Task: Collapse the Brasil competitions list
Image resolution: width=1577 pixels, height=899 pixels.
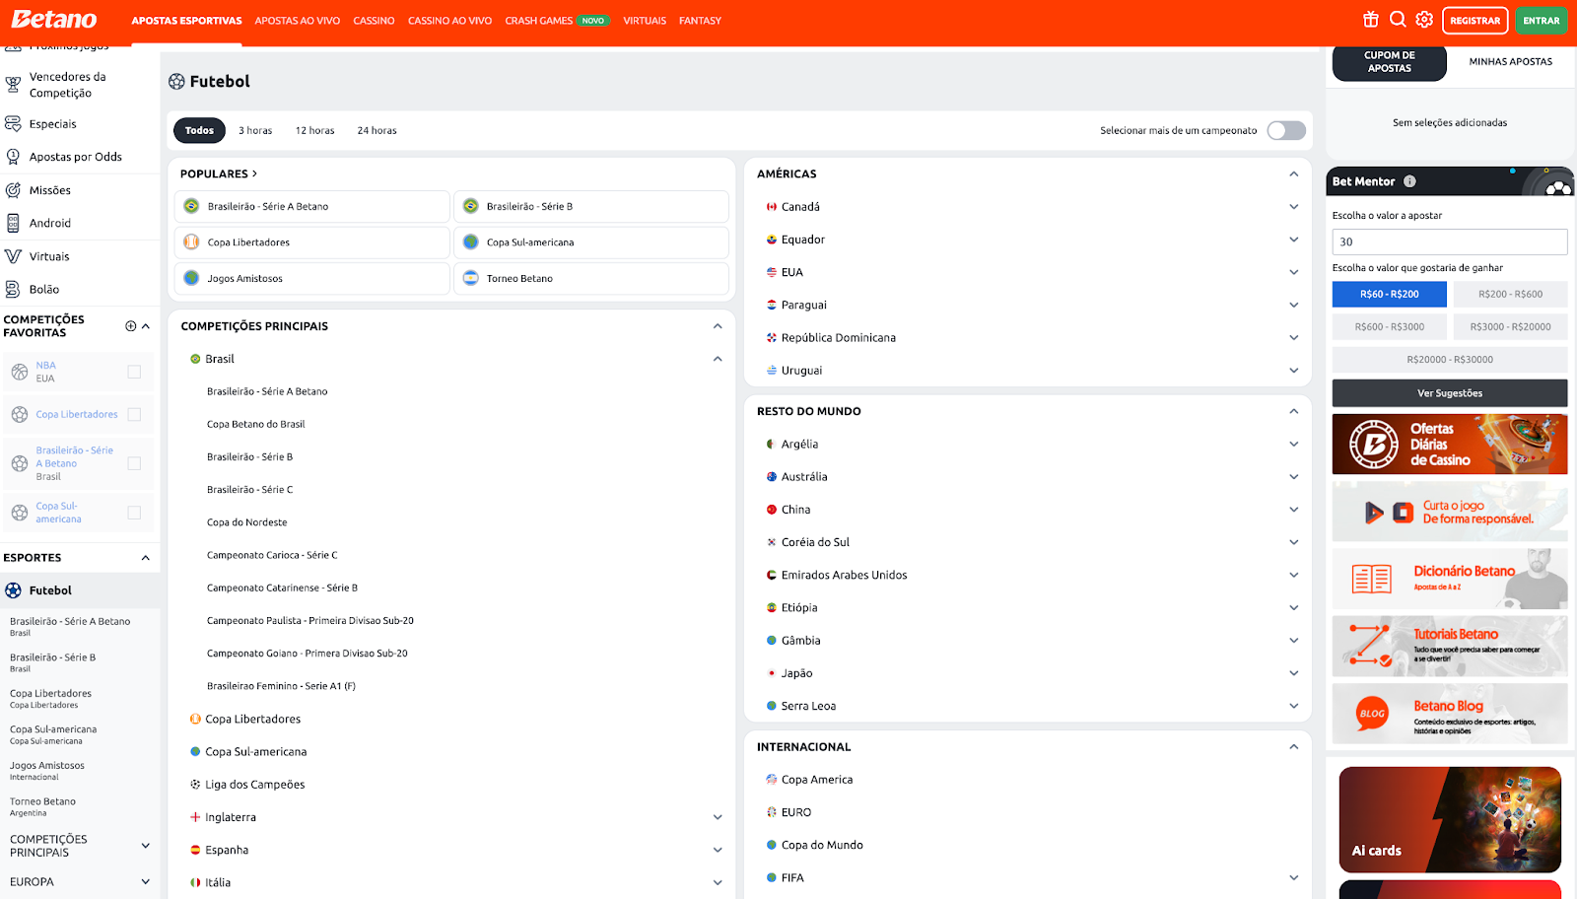Action: [718, 359]
